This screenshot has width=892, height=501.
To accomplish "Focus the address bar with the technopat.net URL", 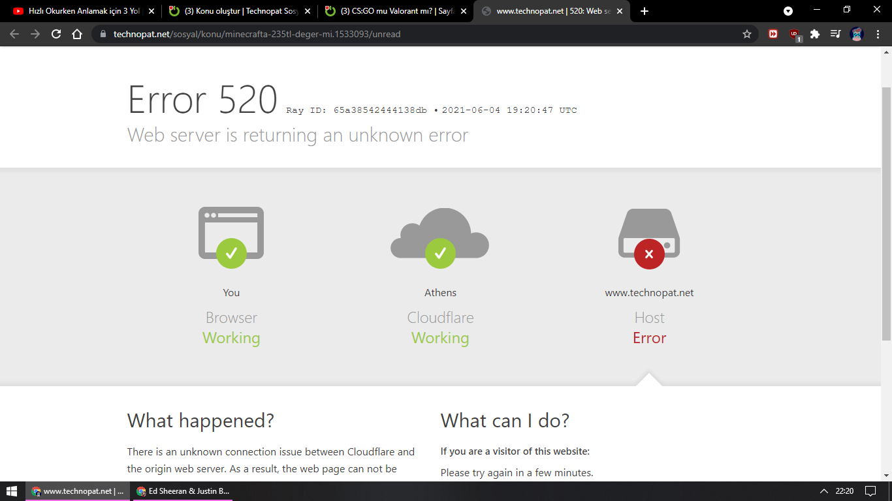I will coord(424,34).
